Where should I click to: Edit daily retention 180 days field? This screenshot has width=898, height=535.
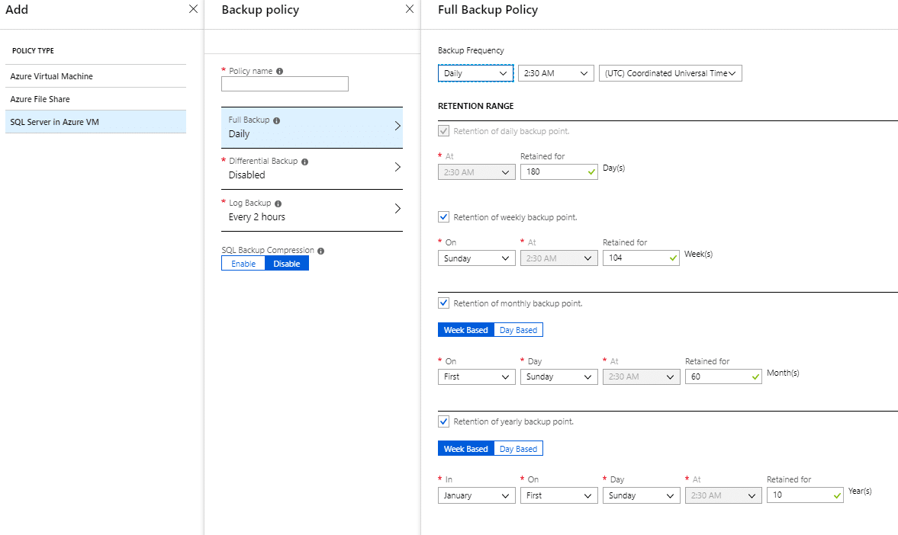click(559, 171)
